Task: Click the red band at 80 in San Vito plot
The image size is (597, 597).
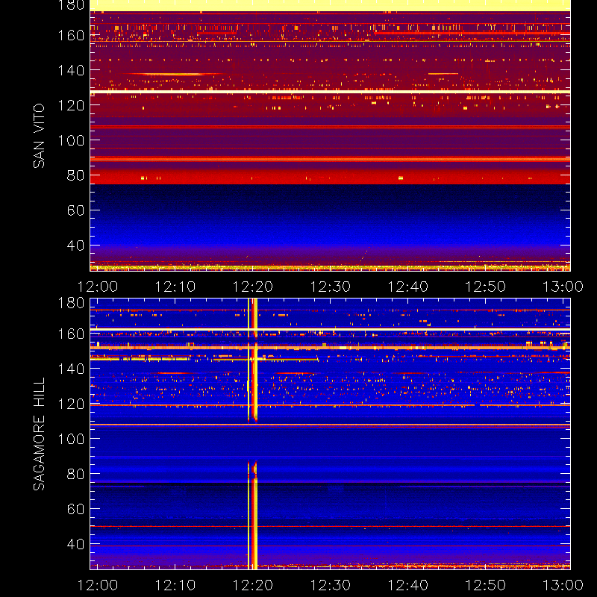Action: (x=330, y=178)
